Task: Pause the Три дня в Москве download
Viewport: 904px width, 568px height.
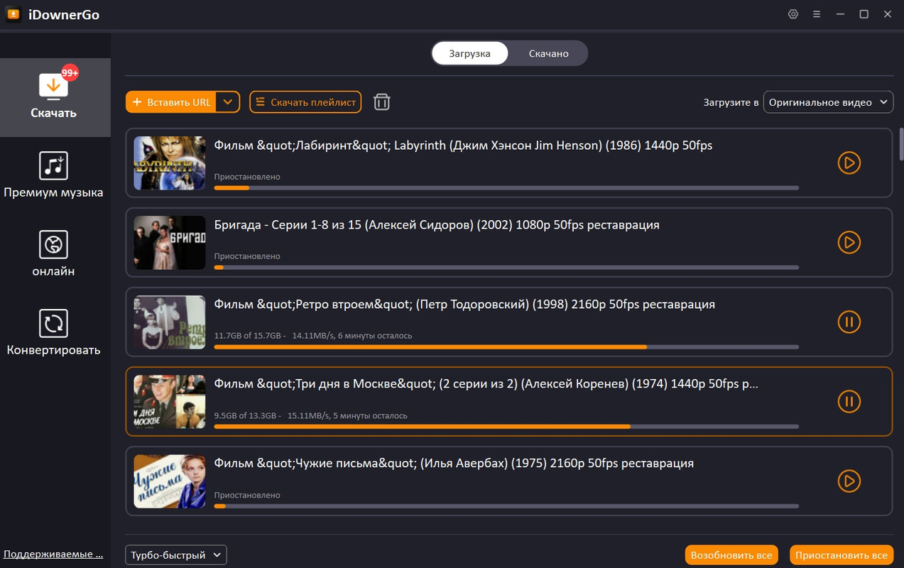Action: click(849, 402)
